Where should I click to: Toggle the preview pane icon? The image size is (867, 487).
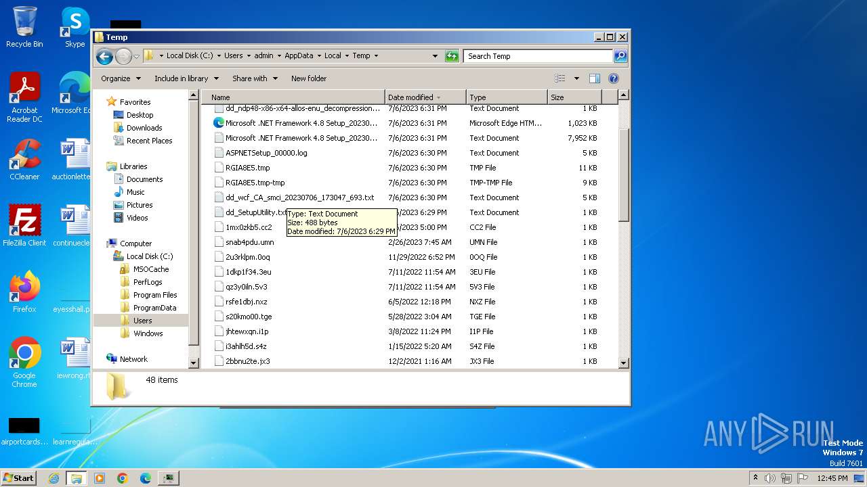[594, 78]
